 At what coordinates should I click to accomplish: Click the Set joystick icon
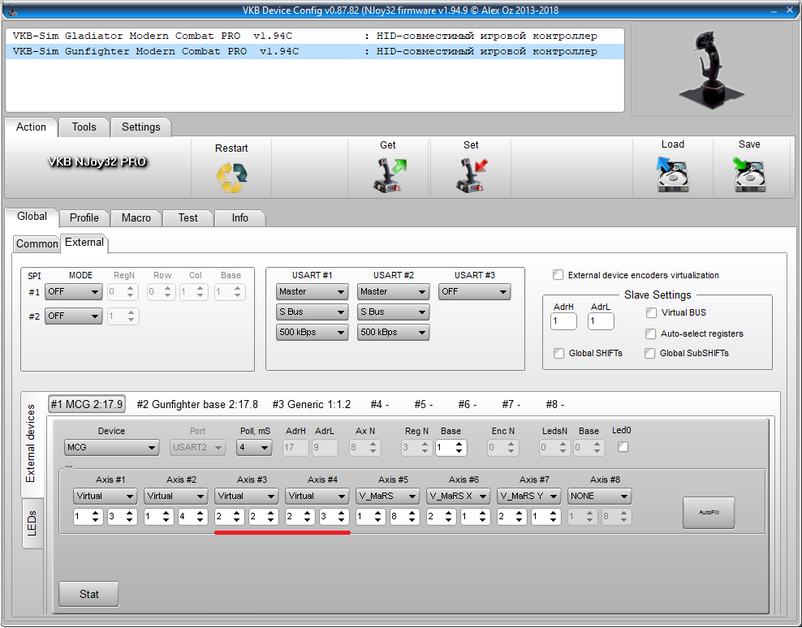[471, 176]
